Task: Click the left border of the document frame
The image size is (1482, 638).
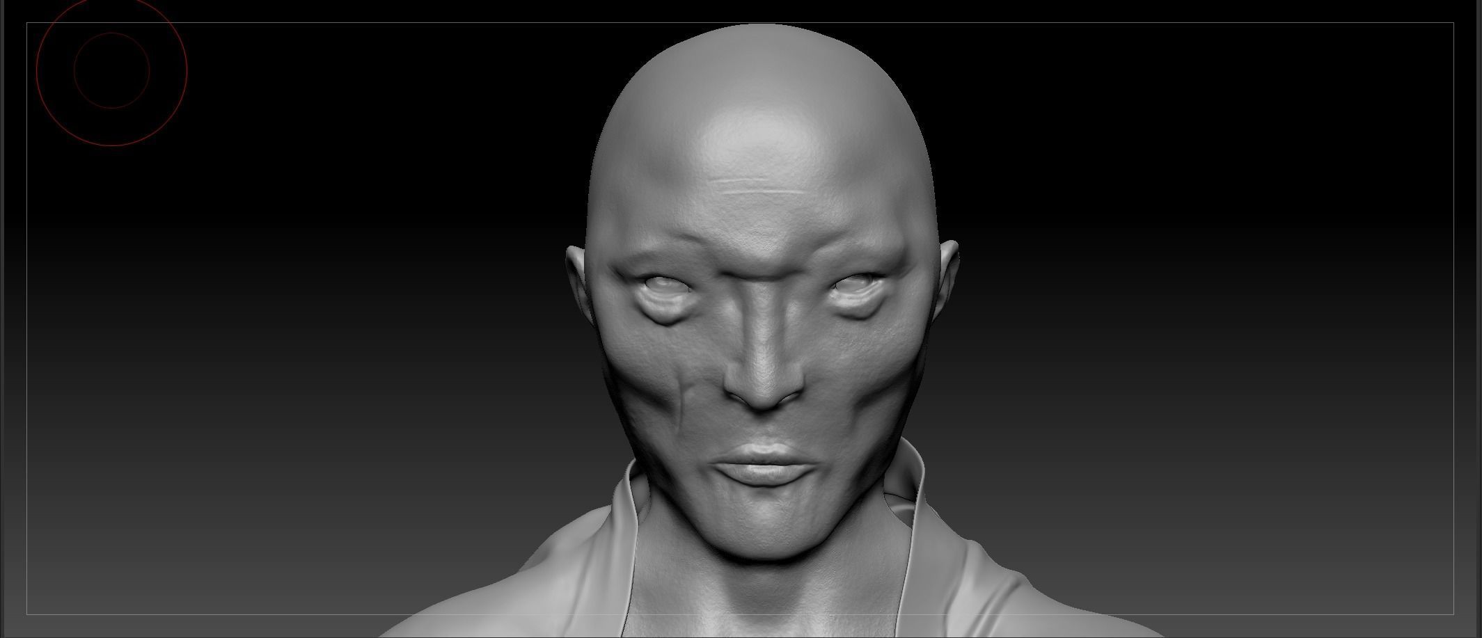Action: 26,320
